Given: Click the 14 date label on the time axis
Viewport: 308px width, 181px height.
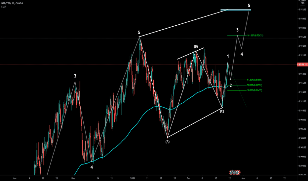Looking at the screenshot, I should click(98, 178).
